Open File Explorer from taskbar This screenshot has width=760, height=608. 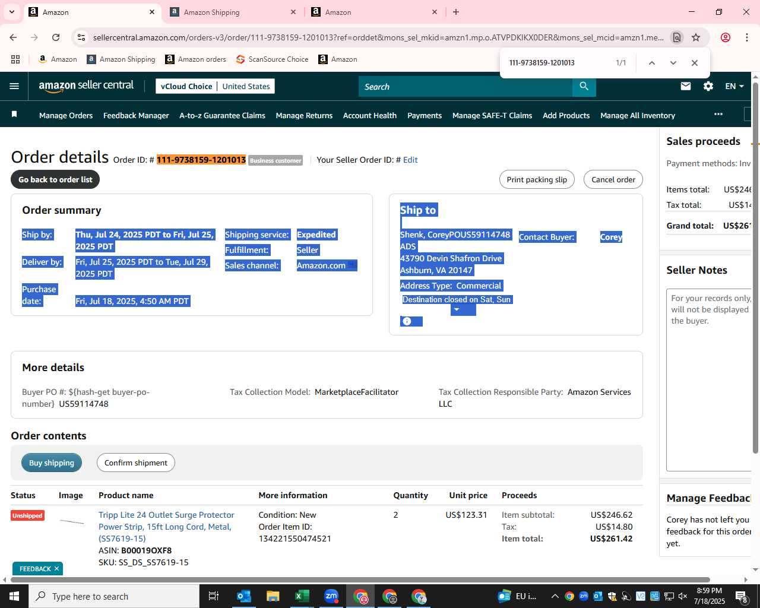point(273,596)
